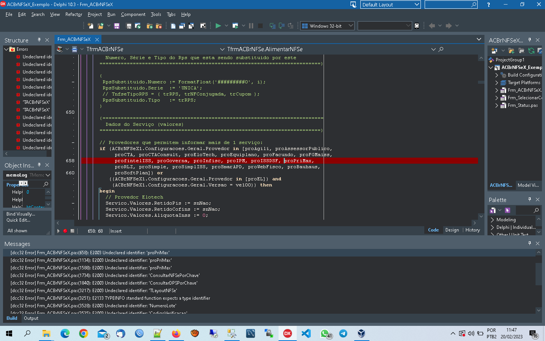Open the Run menu
545x341 pixels.
coord(111,14)
